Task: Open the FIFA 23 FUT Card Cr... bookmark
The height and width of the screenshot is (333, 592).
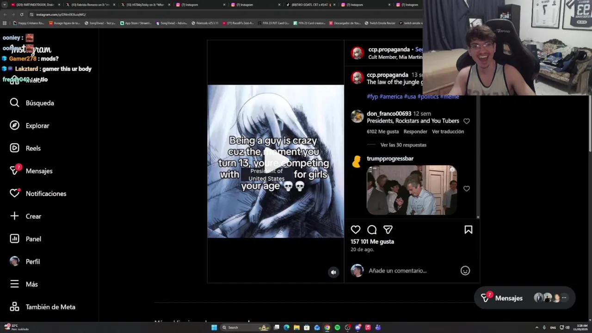Action: [274, 23]
